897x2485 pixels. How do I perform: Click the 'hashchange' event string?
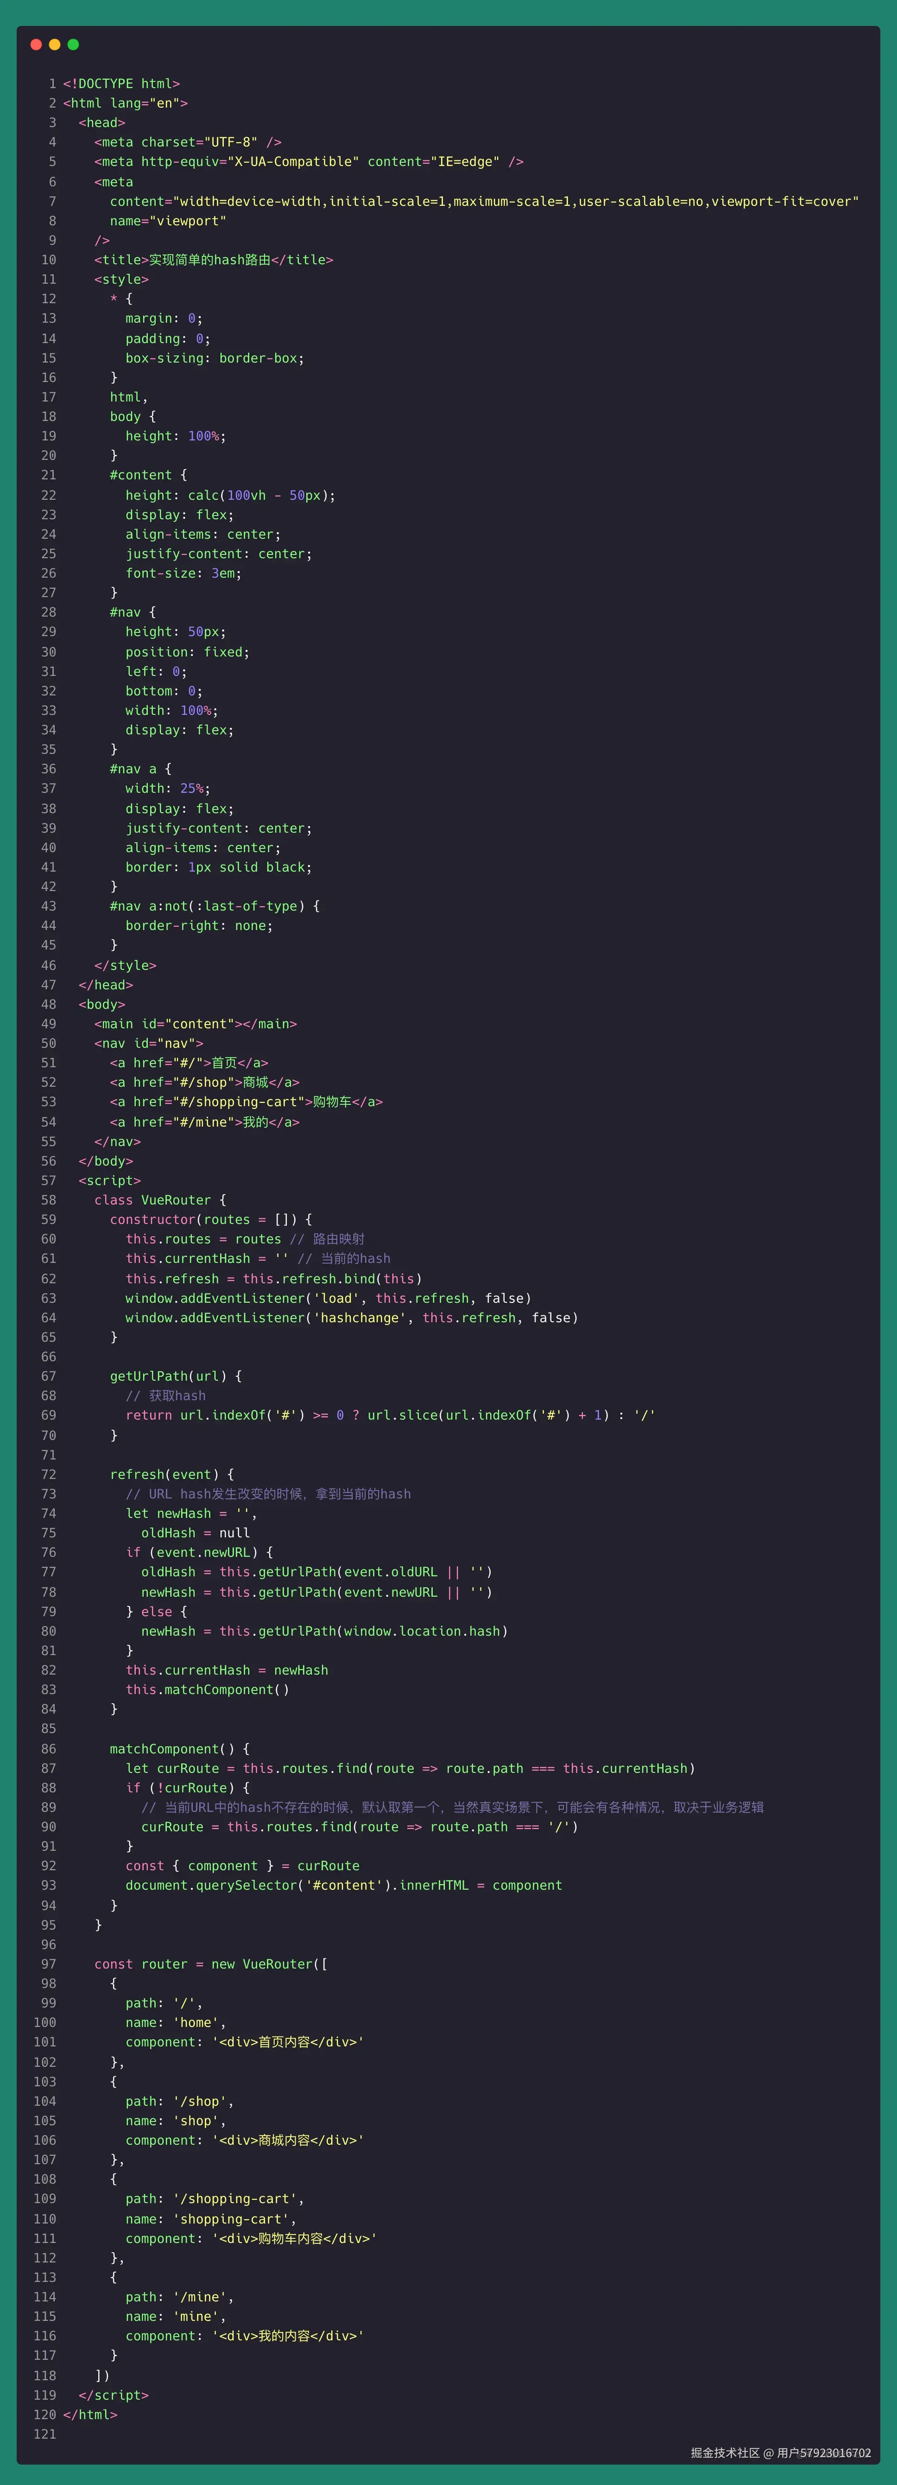pyautogui.click(x=360, y=1318)
